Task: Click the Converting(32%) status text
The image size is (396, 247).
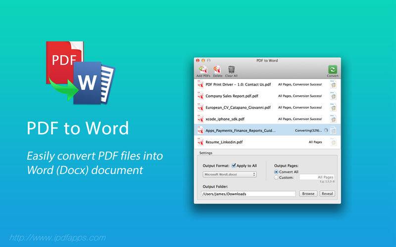Action: click(308, 130)
